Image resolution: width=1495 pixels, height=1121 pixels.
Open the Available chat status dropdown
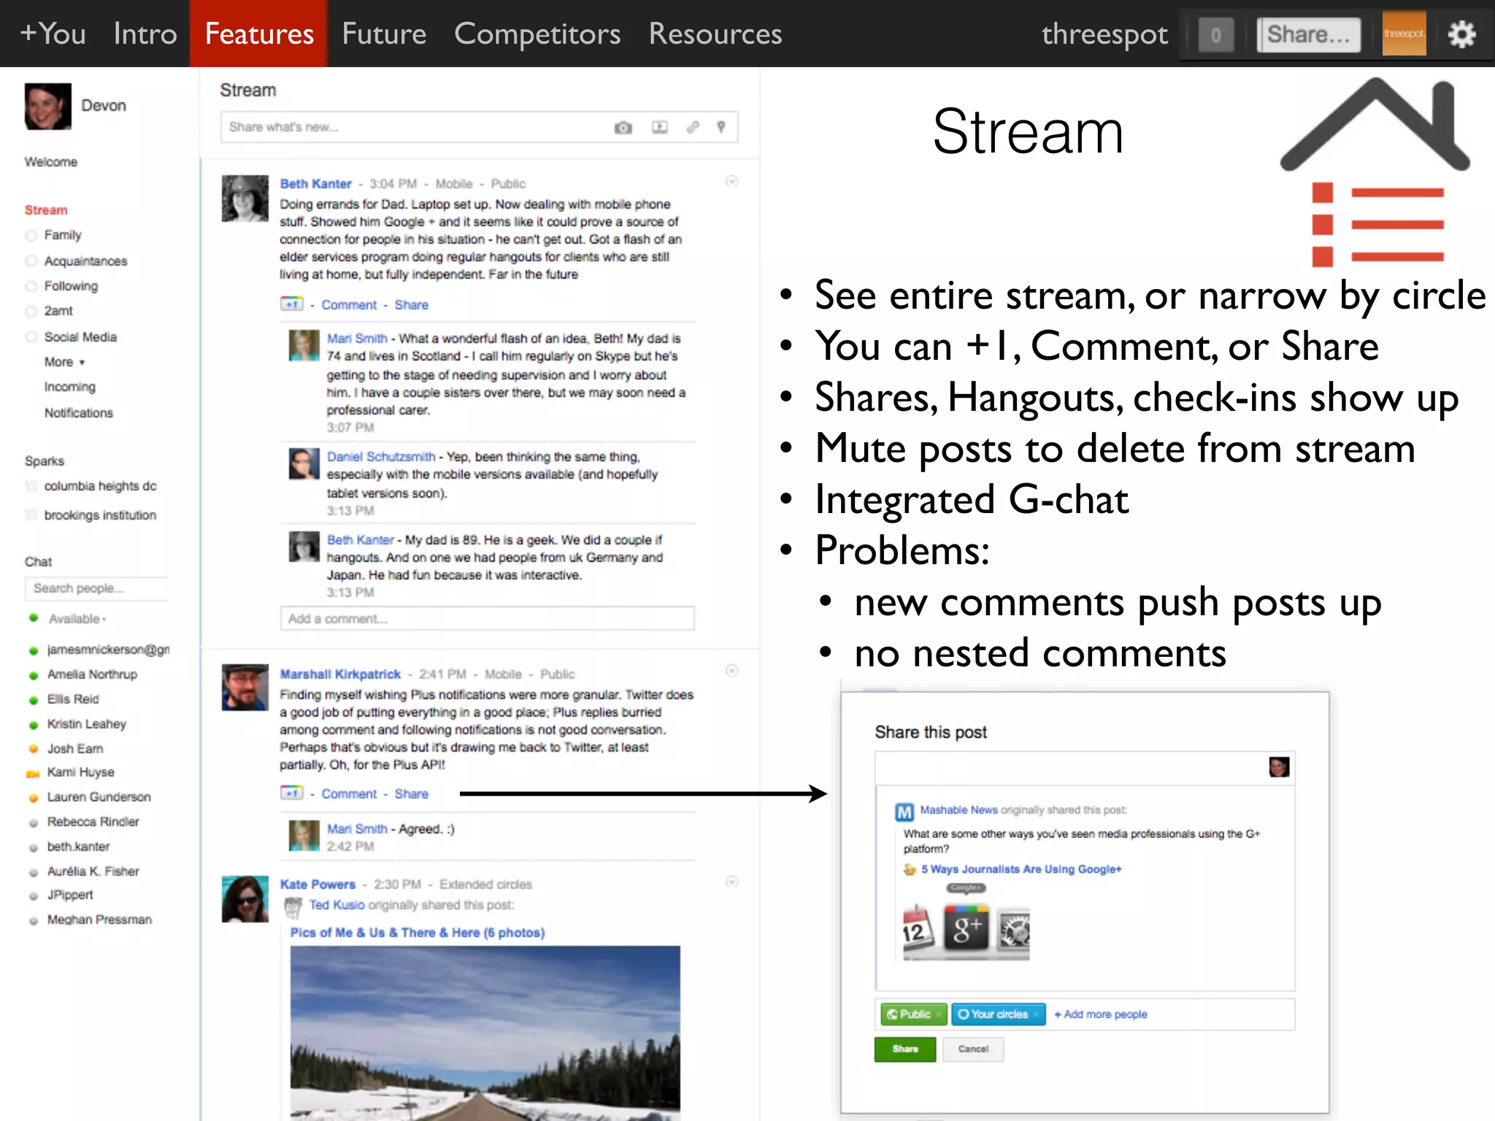point(77,619)
